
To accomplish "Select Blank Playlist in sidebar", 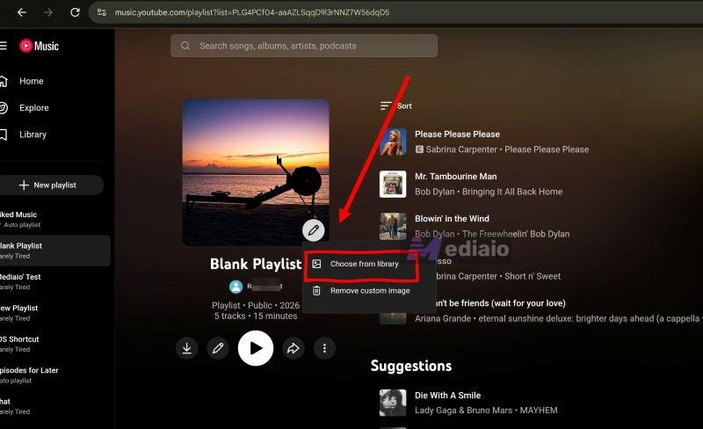I will [x=54, y=251].
